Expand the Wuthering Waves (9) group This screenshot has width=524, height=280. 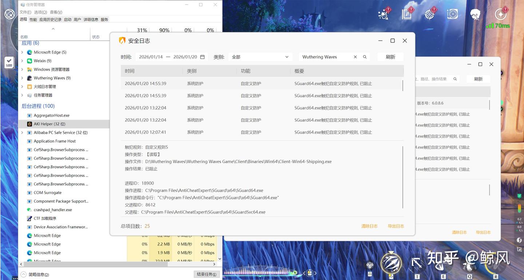22,78
